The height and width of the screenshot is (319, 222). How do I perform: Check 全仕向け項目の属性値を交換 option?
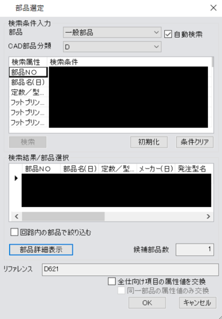pos(112,281)
